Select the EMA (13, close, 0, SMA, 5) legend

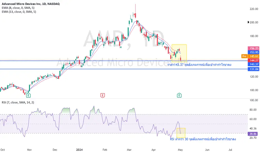(19, 12)
